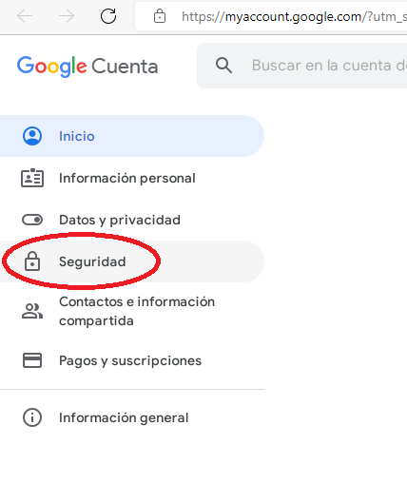This screenshot has width=407, height=483.
Task: Open Información personal page
Action: pyautogui.click(x=132, y=178)
